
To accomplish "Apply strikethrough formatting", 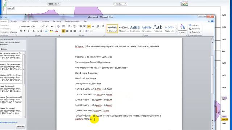I will point(34,31).
